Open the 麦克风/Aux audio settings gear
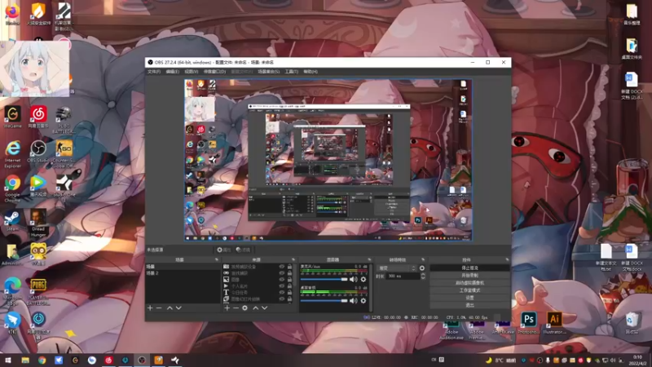Viewport: 652px width, 367px height. click(363, 280)
